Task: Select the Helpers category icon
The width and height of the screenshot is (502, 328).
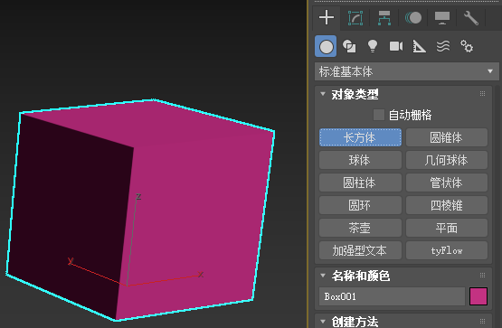Action: (419, 46)
